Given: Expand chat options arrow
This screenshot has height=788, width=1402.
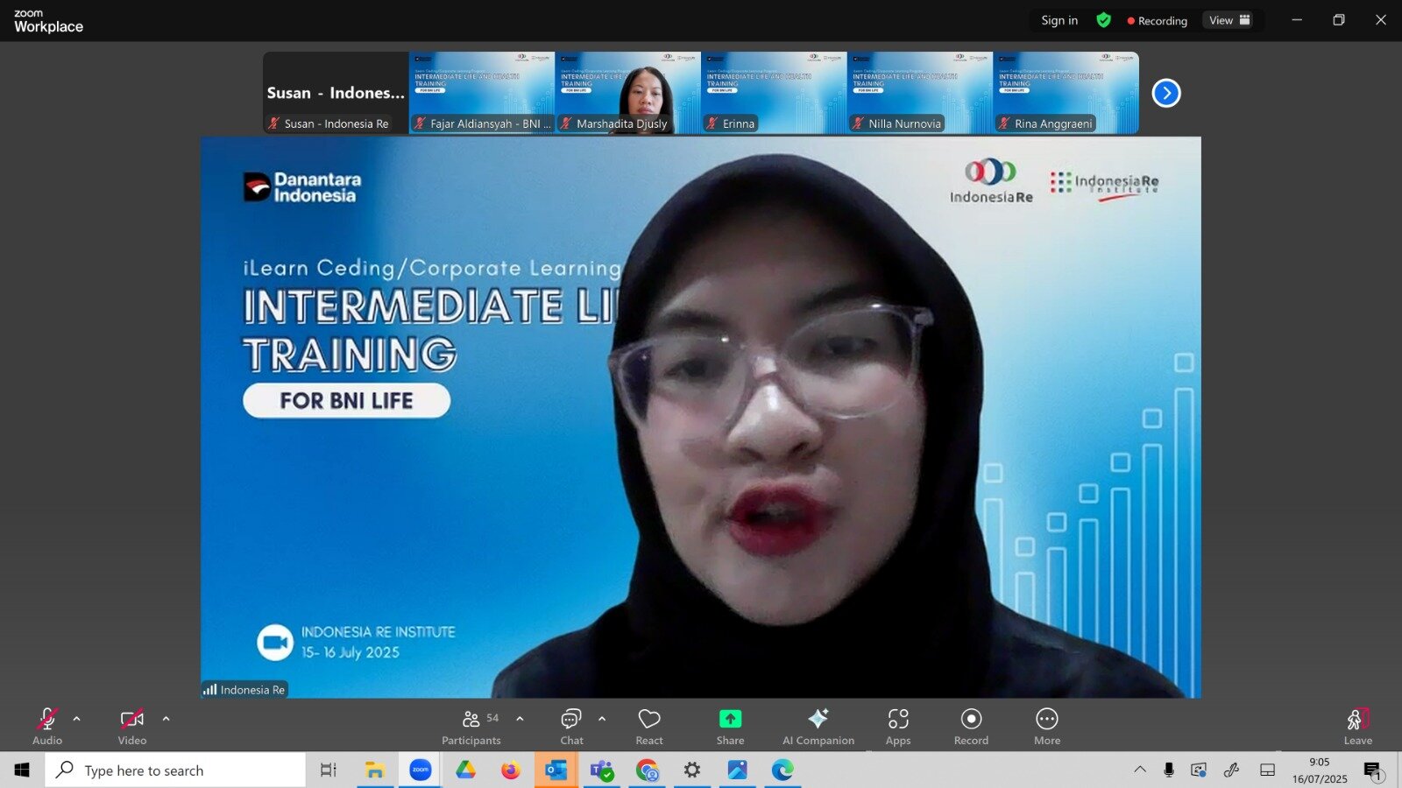Looking at the screenshot, I should [x=602, y=719].
